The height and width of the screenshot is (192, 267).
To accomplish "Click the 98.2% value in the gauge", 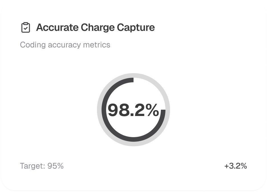I will [133, 110].
